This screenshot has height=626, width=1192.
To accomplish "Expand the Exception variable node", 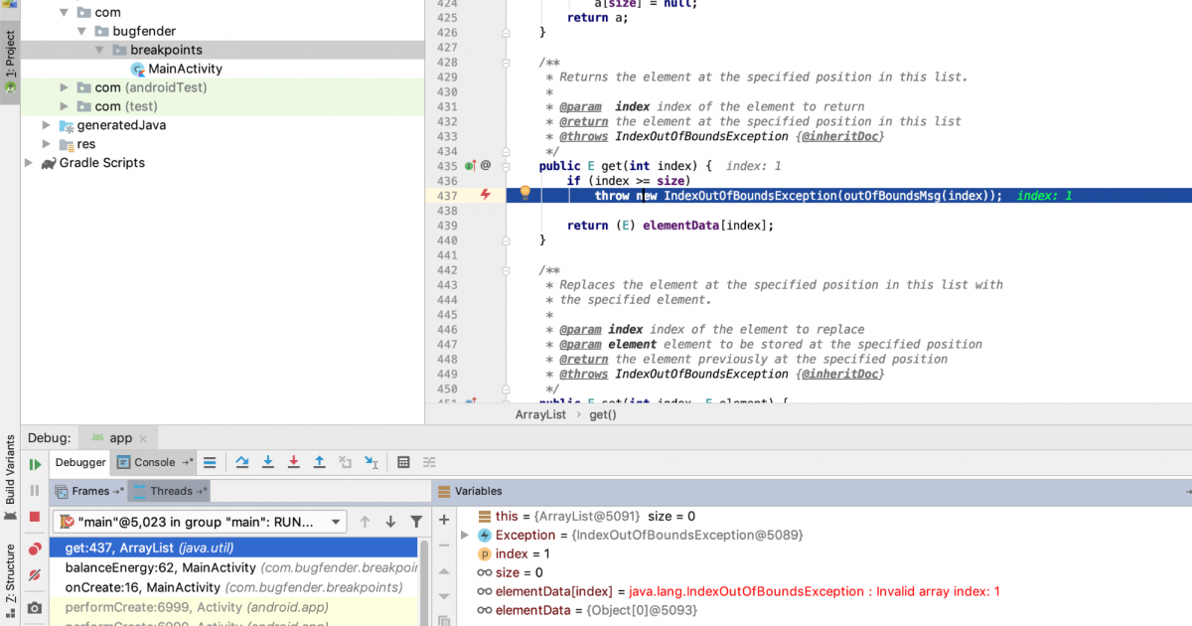I will (464, 536).
